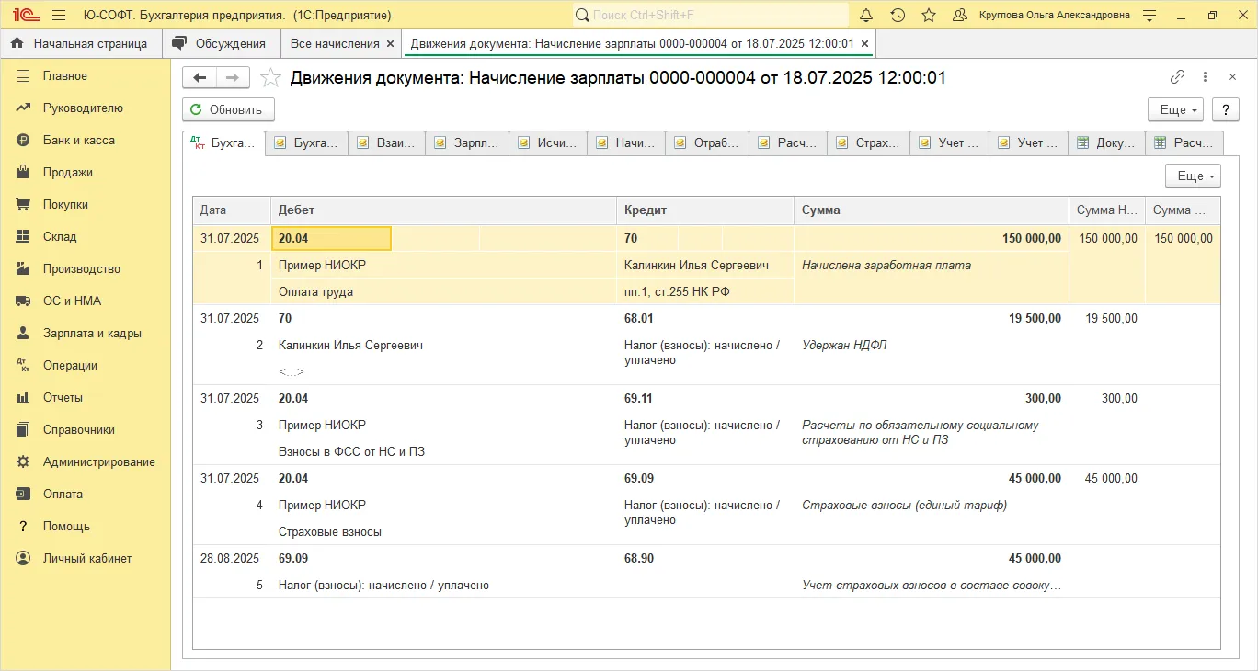Click the Дебет column header
Screen dimensions: 1258x671
pos(443,210)
